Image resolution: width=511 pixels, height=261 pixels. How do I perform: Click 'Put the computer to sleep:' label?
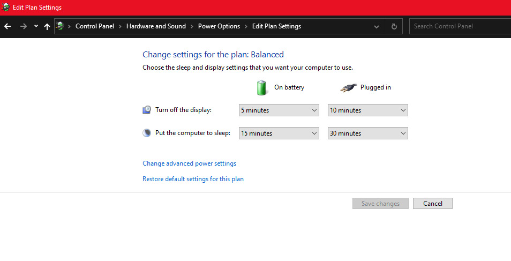(x=193, y=133)
